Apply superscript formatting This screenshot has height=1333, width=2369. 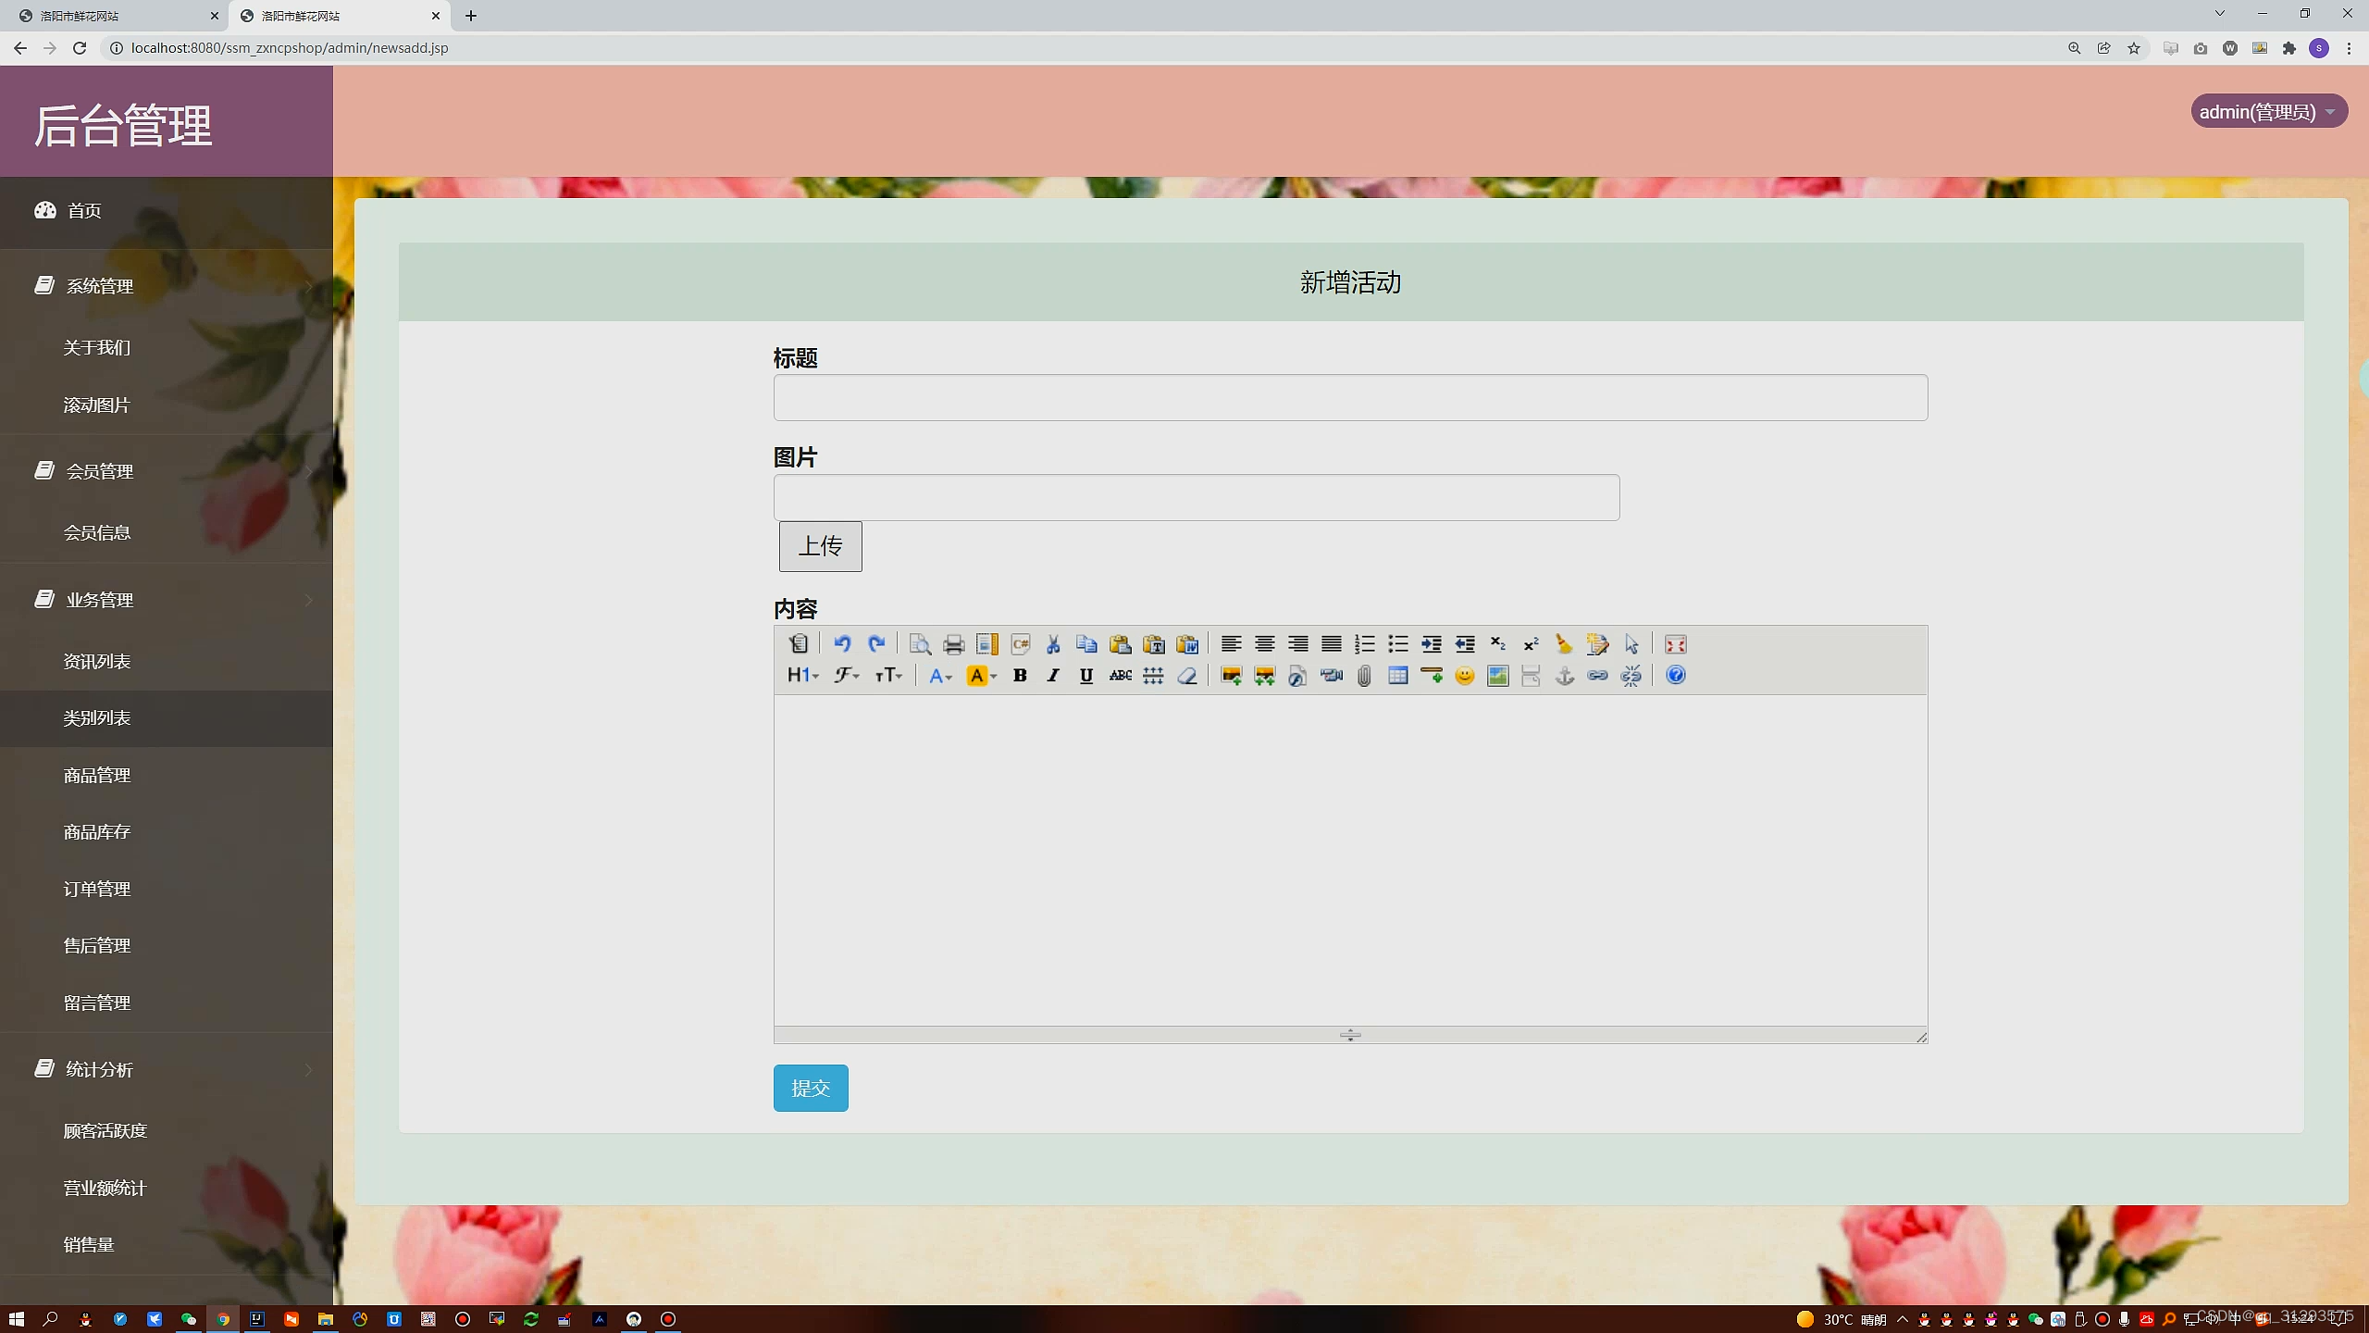[x=1531, y=644]
